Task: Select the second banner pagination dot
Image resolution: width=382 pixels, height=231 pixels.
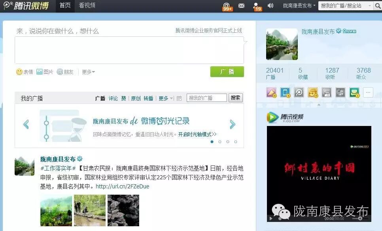Action: pyautogui.click(x=220, y=141)
